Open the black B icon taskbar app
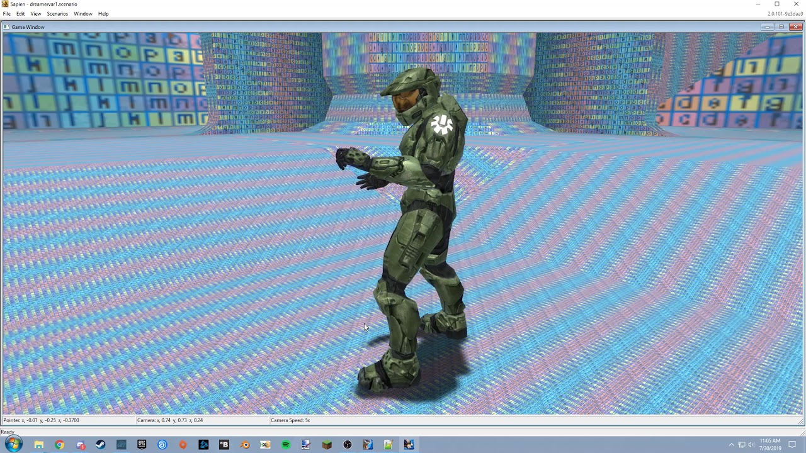The height and width of the screenshot is (453, 806). tap(224, 445)
